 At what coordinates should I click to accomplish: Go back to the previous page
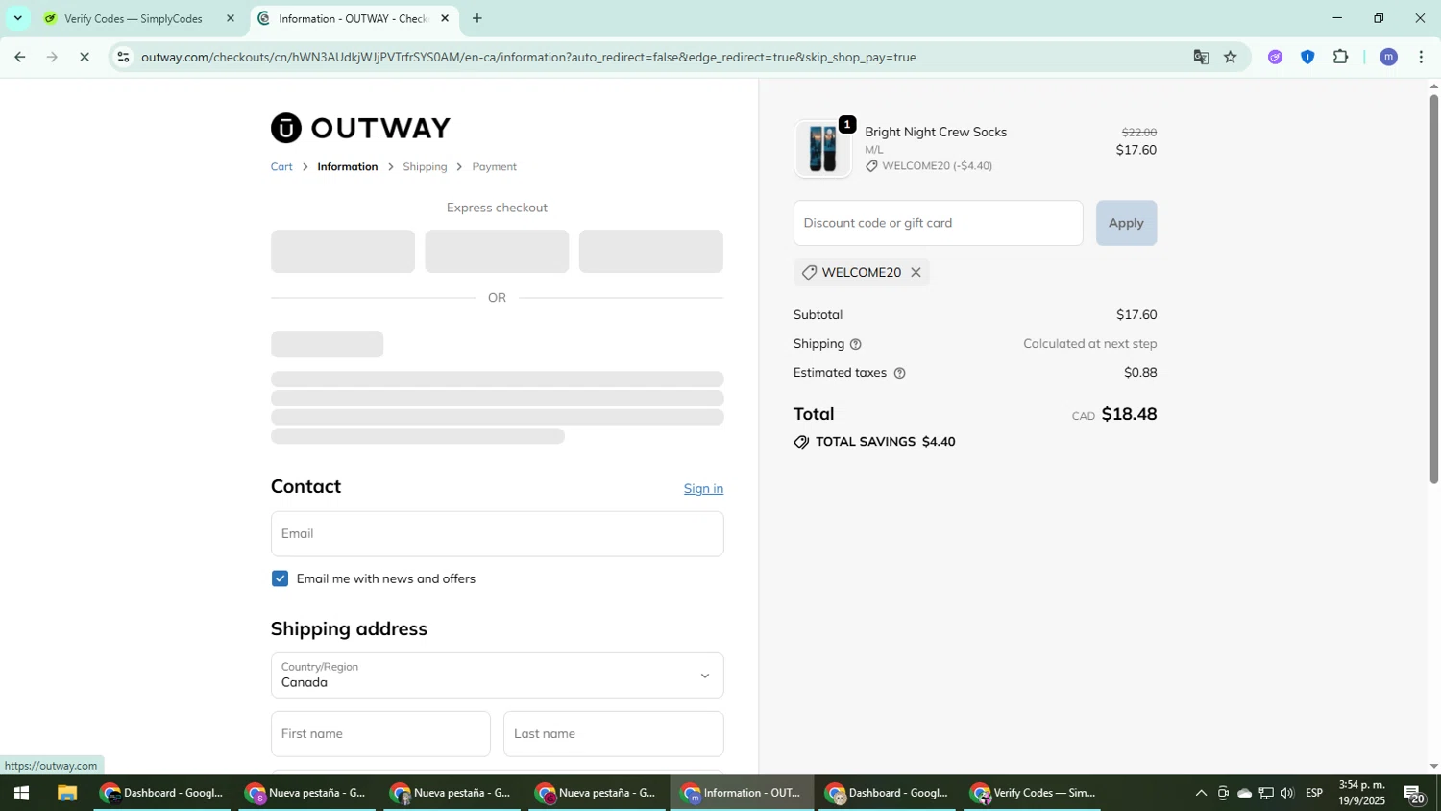pyautogui.click(x=19, y=57)
